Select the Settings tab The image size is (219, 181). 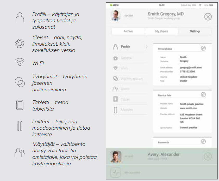point(195,31)
